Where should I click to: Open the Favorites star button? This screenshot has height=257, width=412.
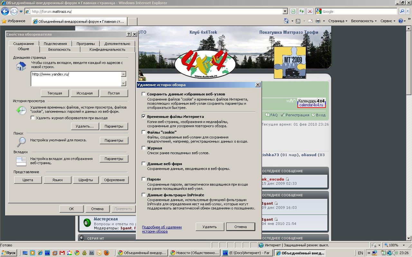(14, 21)
